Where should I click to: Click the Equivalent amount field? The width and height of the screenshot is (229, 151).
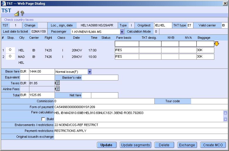42,77
